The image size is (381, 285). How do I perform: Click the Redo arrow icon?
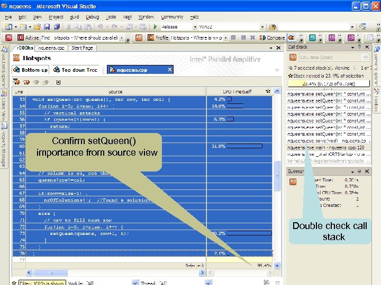click(114, 27)
